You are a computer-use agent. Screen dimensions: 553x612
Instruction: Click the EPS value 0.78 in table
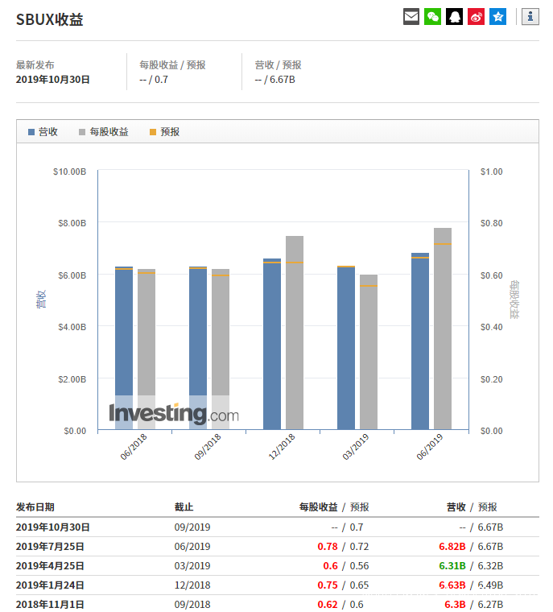tap(328, 547)
